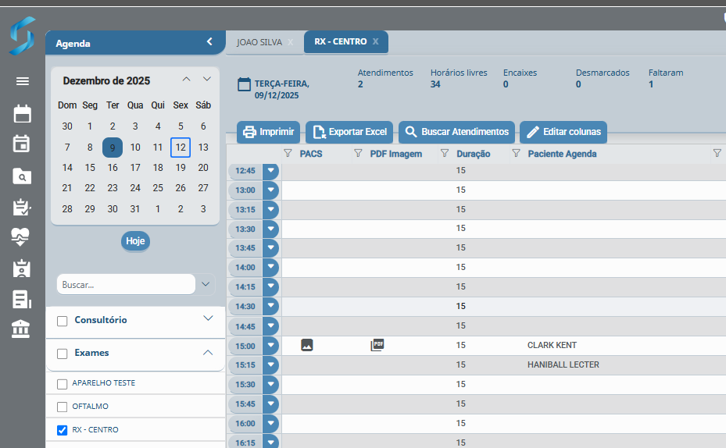
Task: Check the APARELHO TESTE checkbox
Action: [63, 384]
